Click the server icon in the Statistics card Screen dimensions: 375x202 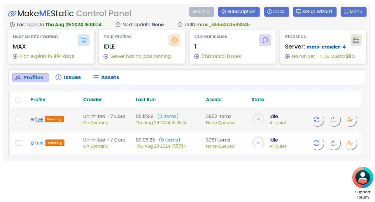[x=356, y=40]
